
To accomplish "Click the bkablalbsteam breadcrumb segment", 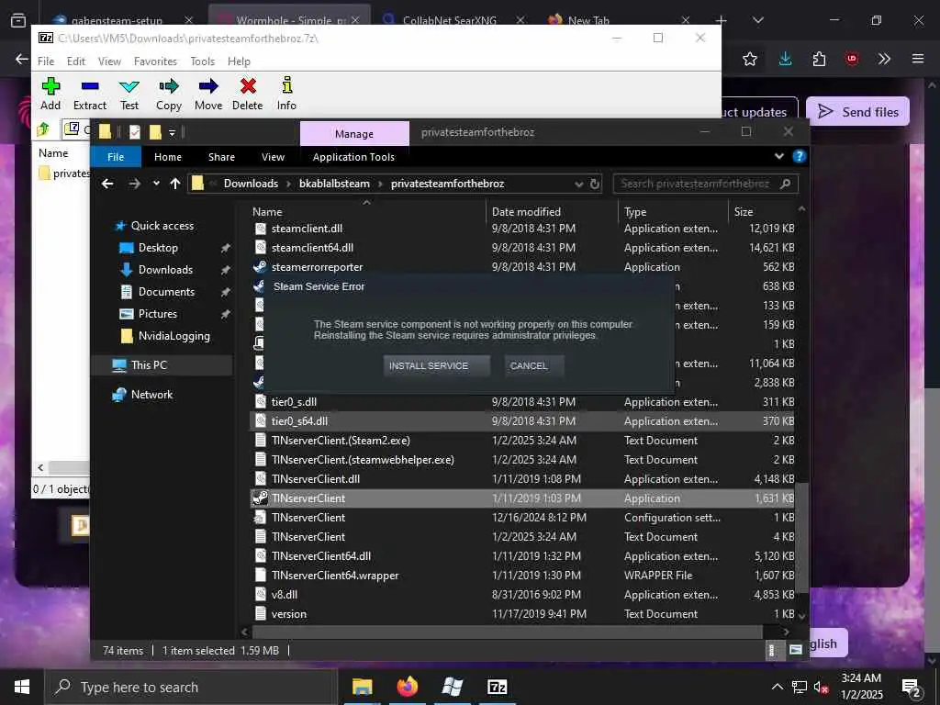I will click(x=334, y=184).
